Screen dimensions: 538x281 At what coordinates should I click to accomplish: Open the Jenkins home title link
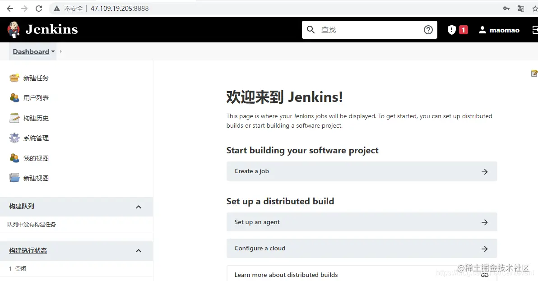(52, 29)
